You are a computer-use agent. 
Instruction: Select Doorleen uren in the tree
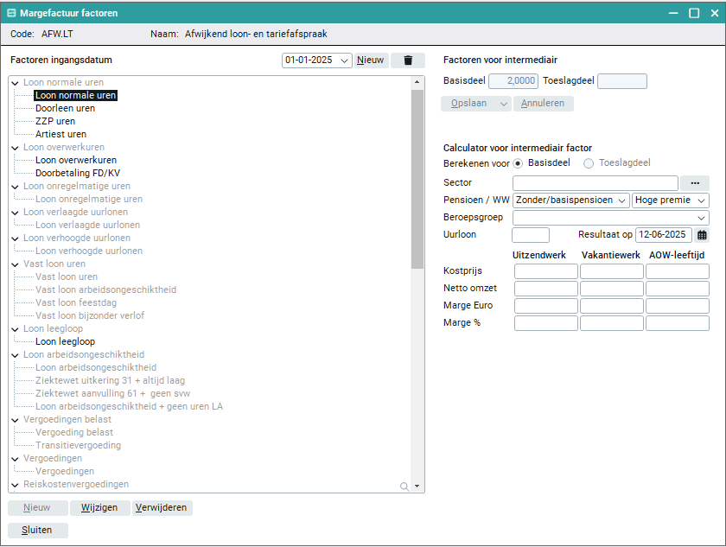point(65,109)
